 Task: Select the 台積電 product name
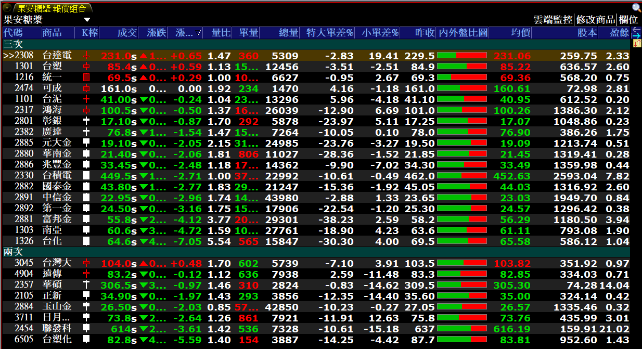(x=57, y=176)
